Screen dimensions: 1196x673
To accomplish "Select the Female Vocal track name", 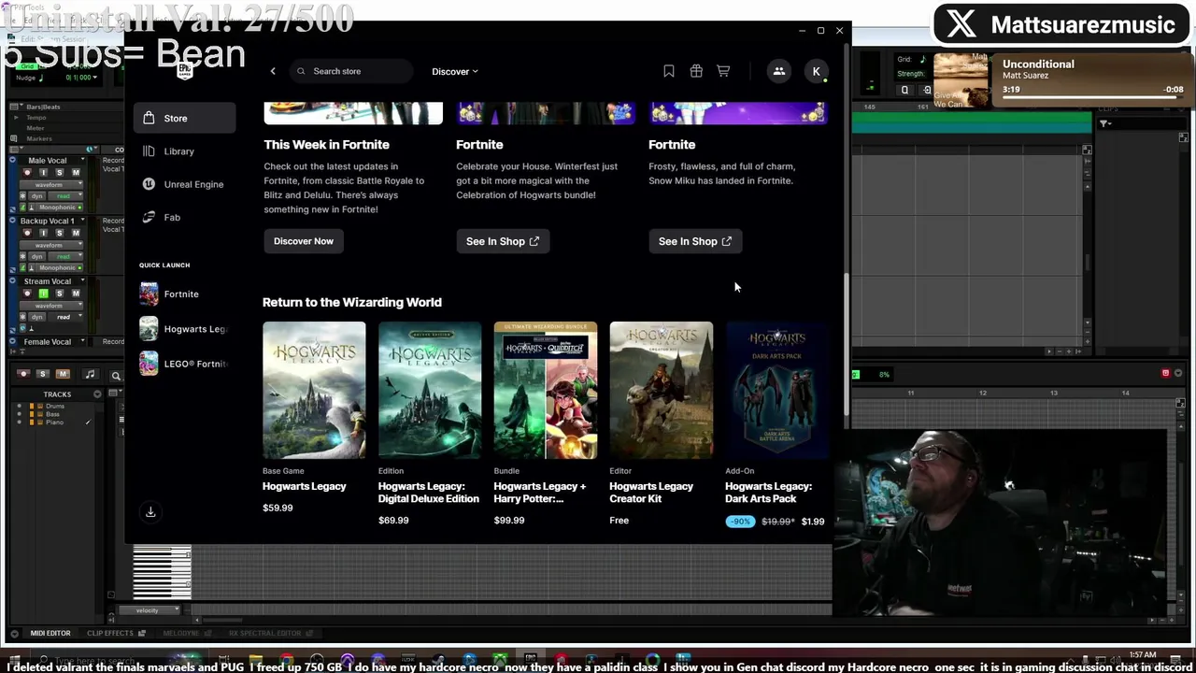I will coord(48,342).
